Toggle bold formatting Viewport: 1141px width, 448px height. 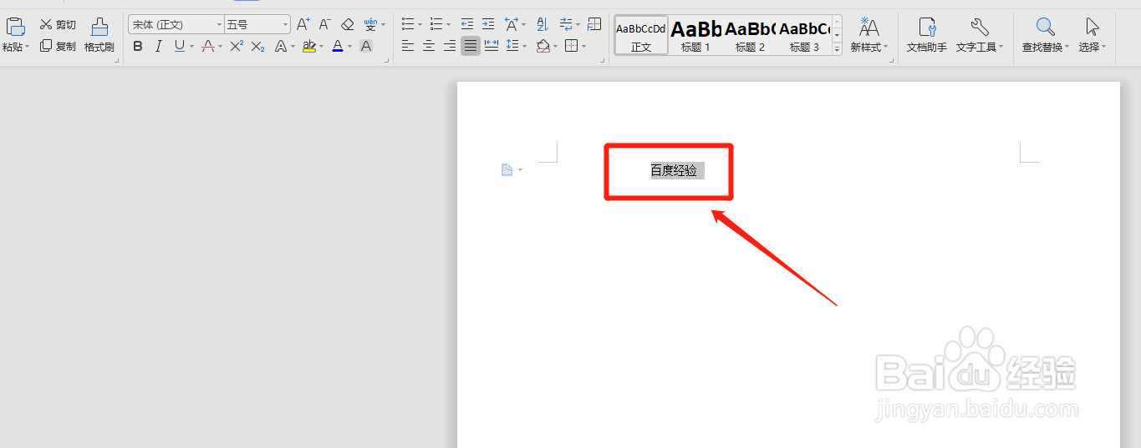[x=138, y=47]
